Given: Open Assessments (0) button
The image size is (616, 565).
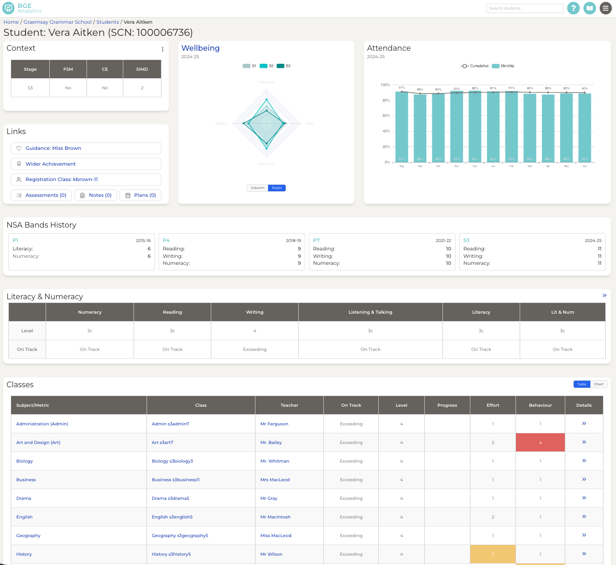Looking at the screenshot, I should [x=41, y=195].
